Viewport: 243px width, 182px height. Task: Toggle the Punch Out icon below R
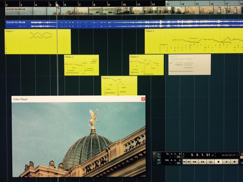pyautogui.click(x=159, y=163)
